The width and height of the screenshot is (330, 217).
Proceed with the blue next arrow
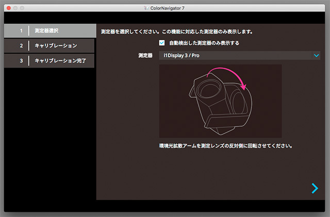point(315,188)
